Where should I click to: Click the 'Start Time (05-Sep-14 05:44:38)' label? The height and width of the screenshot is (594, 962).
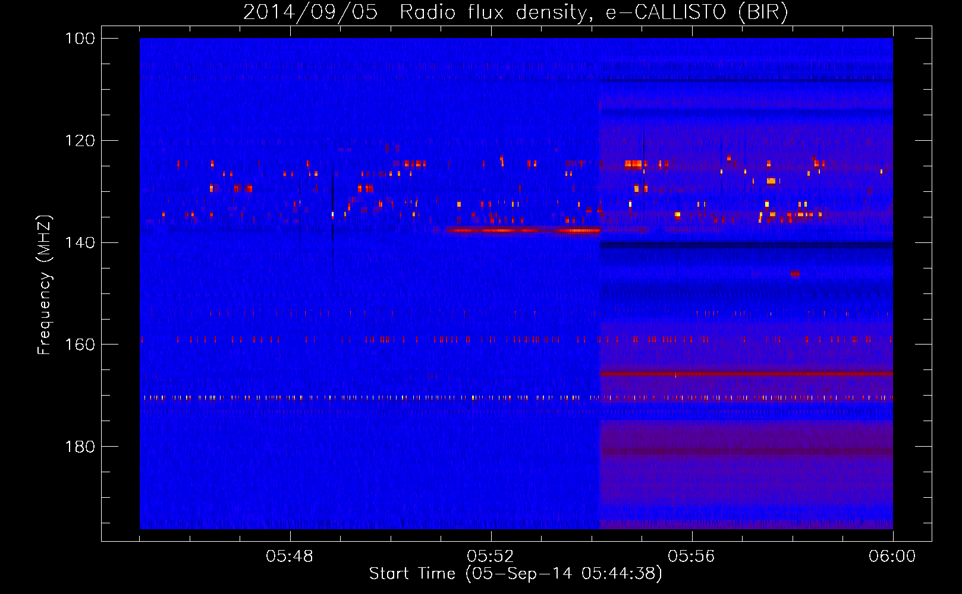(515, 574)
